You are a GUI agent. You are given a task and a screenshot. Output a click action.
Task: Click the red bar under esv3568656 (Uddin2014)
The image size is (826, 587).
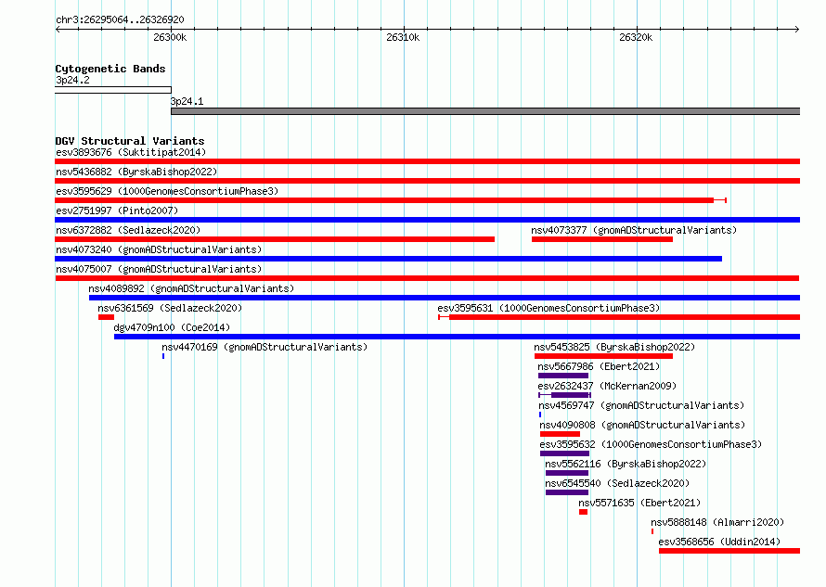pyautogui.click(x=729, y=551)
